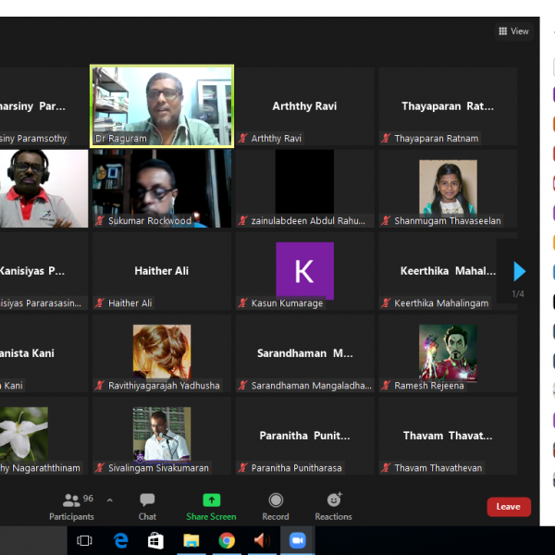Click muted mic icon for Thayaparan Ratnam
This screenshot has height=555, width=555.
386,138
